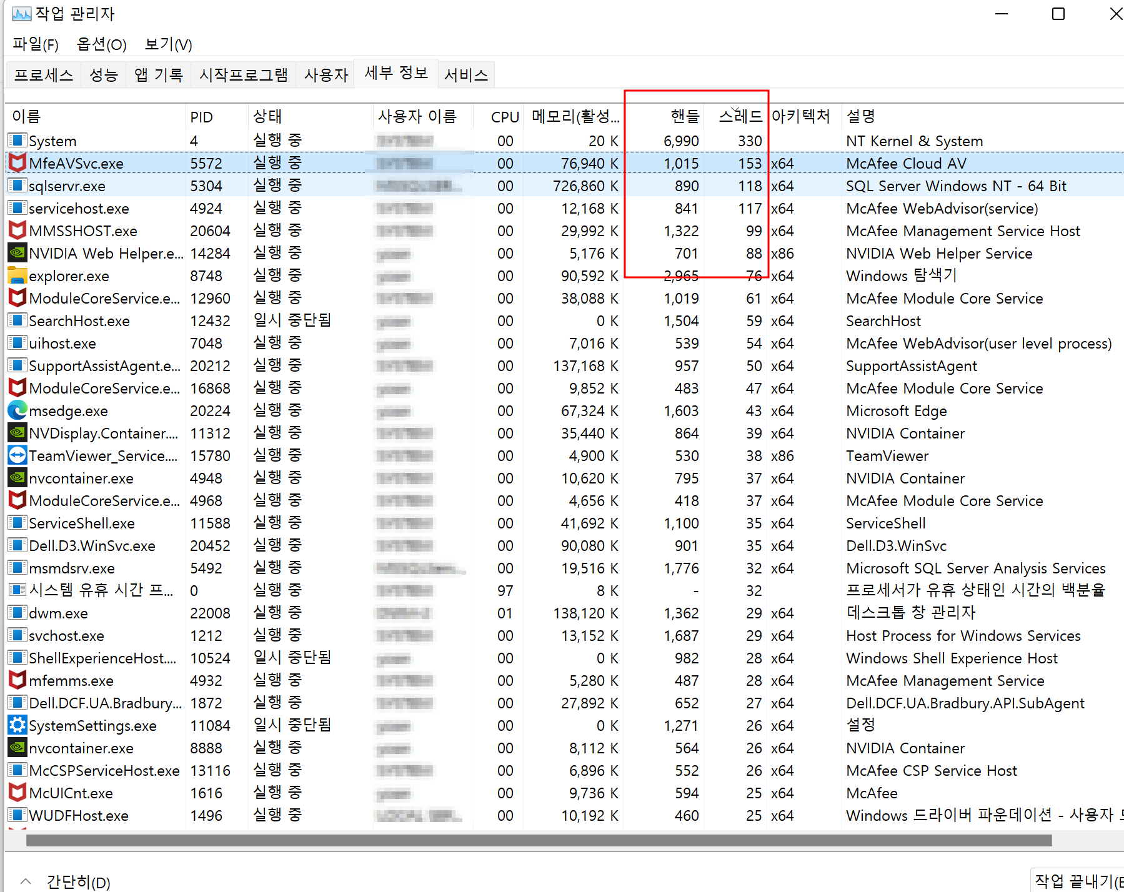
Task: Sort by the 아키텍처 column header
Action: point(805,116)
